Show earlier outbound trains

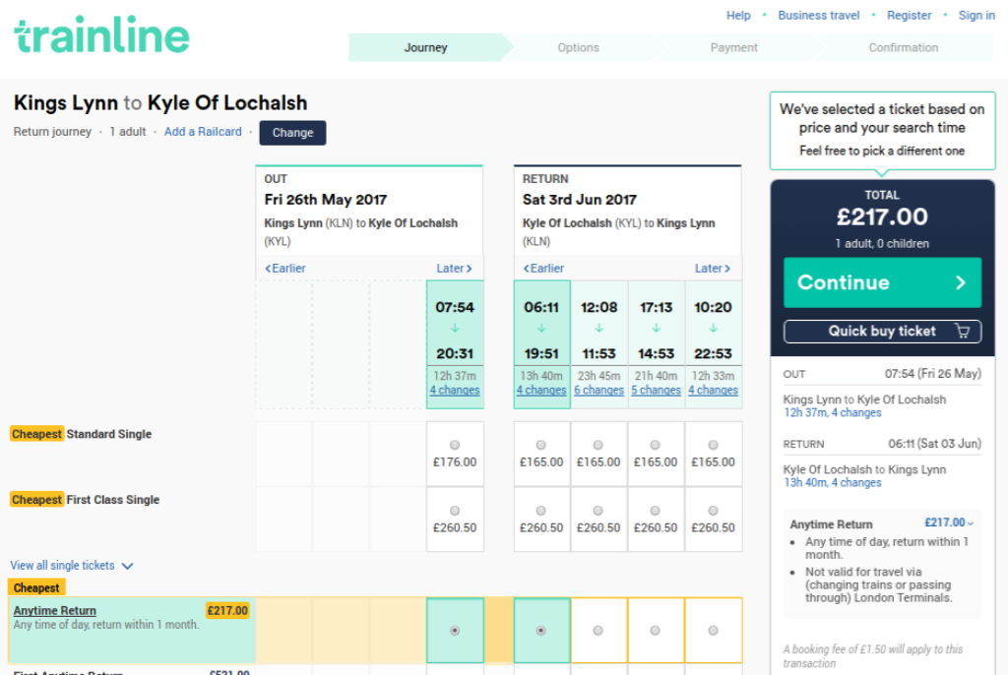coord(285,269)
